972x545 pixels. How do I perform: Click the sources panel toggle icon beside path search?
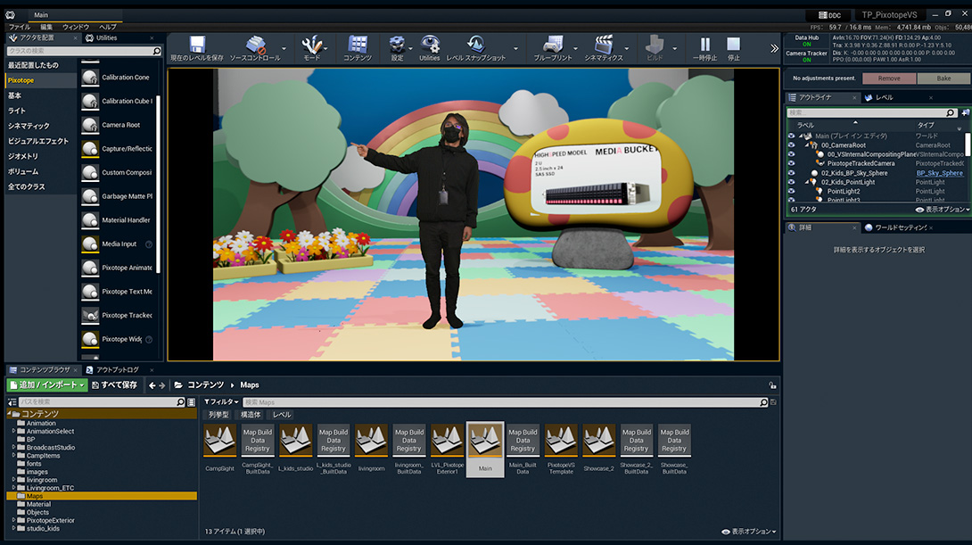pyautogui.click(x=12, y=402)
